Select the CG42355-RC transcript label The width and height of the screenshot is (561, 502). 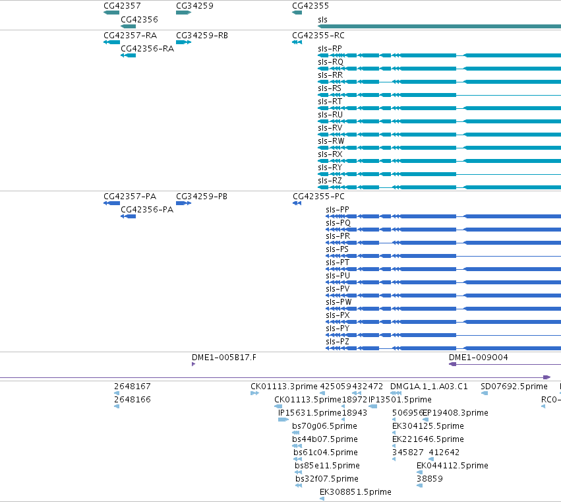point(318,36)
